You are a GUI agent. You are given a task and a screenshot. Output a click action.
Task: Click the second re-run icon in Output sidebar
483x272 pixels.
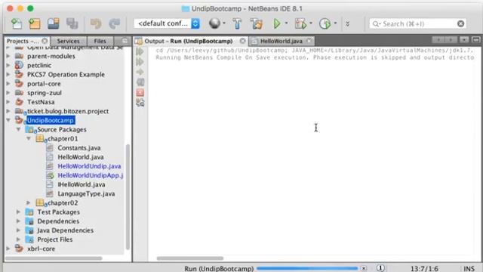click(140, 62)
